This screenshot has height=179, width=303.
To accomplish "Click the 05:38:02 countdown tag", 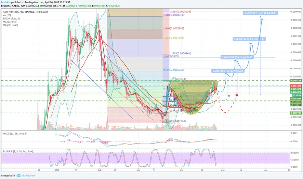I will click(x=297, y=96).
